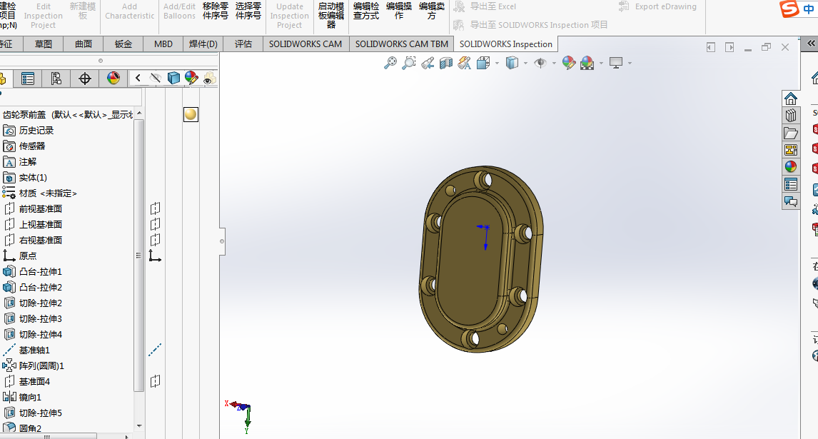Click the Apply Scene icon
The width and height of the screenshot is (818, 439).
tap(587, 63)
